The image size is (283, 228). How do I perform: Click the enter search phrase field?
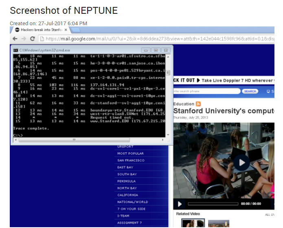coord(206,91)
